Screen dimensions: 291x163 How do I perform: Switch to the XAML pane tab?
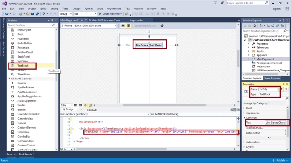[x=92, y=110]
